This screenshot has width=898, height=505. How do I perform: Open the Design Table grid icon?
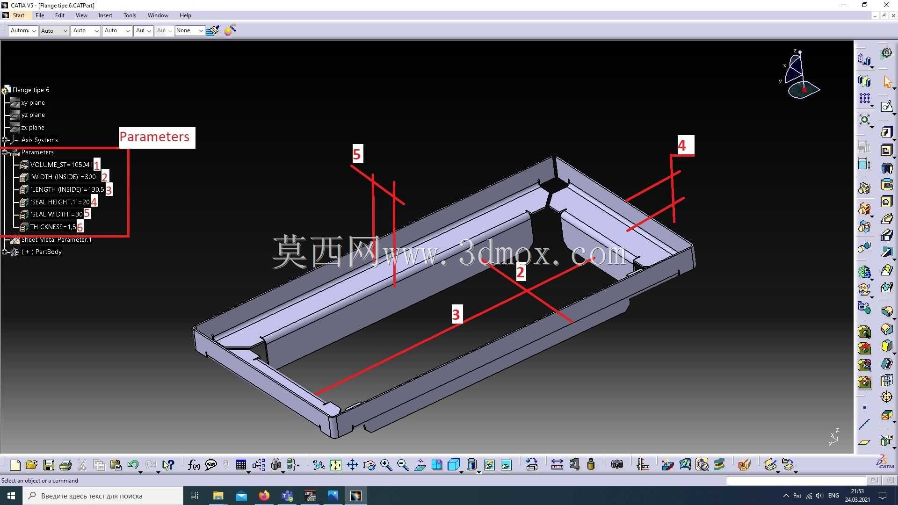pyautogui.click(x=241, y=465)
